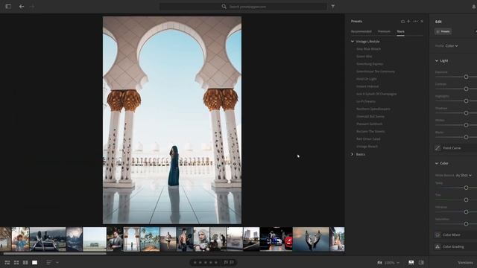
Task: Flag the photo as picked
Action: [226, 262]
